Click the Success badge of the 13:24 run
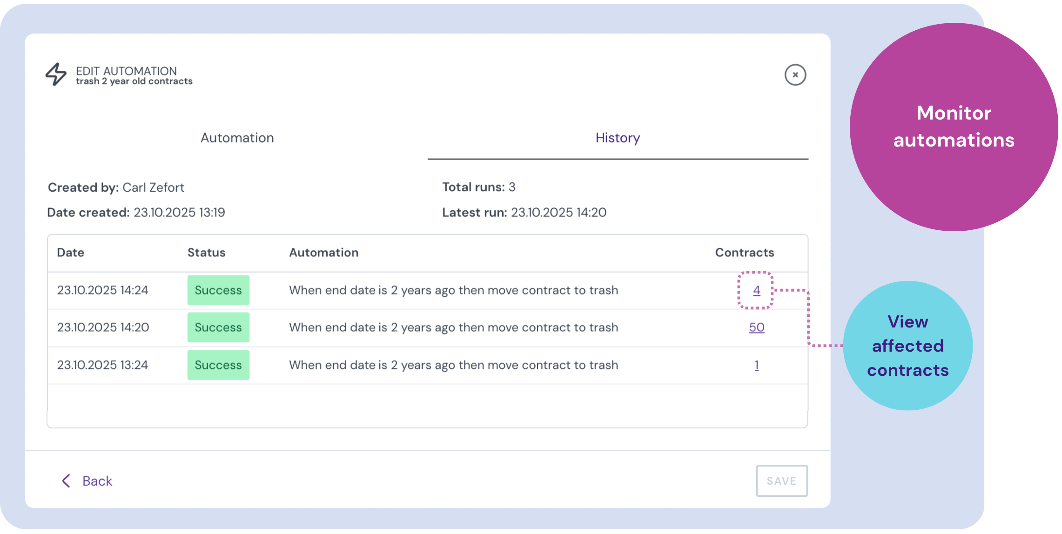Image resolution: width=1062 pixels, height=534 pixels. click(x=218, y=365)
